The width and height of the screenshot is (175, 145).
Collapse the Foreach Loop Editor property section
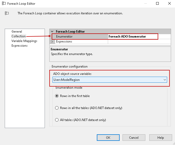52,32
